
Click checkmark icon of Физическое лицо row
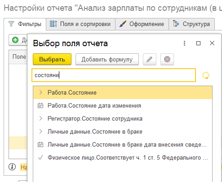tap(40, 157)
